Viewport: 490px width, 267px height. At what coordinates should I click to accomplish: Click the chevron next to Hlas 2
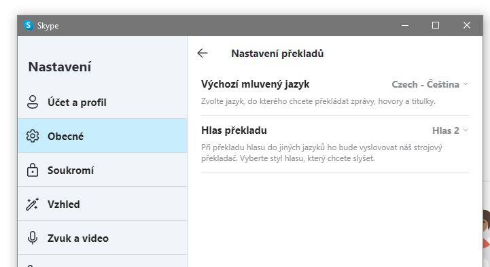(466, 130)
